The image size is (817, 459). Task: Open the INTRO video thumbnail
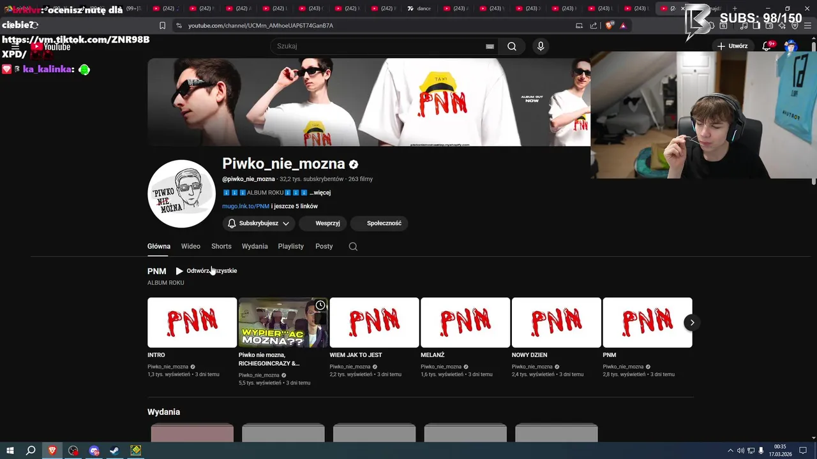coord(192,323)
